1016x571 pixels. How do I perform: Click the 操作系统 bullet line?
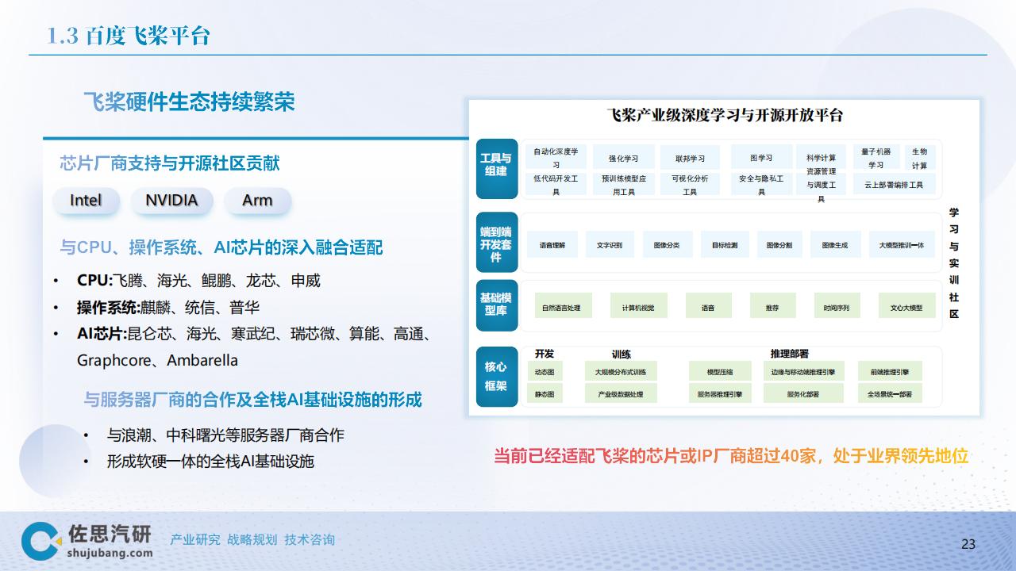[168, 308]
